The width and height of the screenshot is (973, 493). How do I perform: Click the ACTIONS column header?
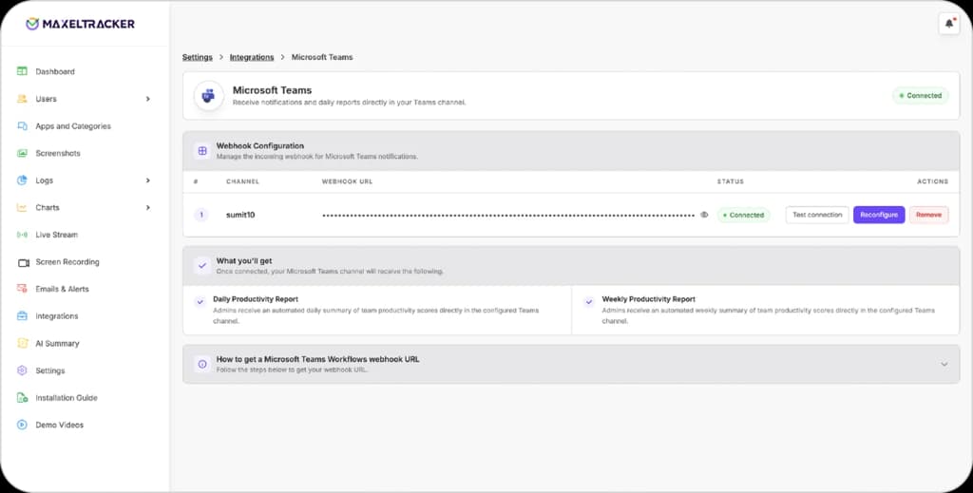pyautogui.click(x=933, y=181)
